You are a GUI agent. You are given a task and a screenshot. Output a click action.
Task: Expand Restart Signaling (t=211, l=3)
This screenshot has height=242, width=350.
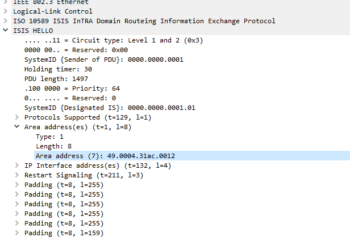tap(17, 175)
